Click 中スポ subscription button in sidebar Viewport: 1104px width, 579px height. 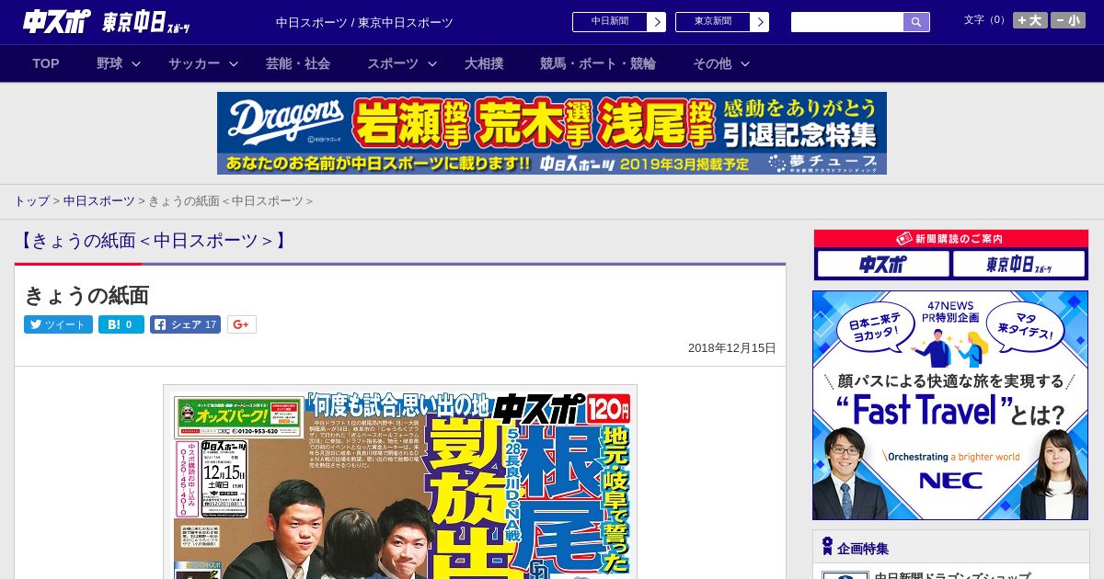click(x=882, y=265)
